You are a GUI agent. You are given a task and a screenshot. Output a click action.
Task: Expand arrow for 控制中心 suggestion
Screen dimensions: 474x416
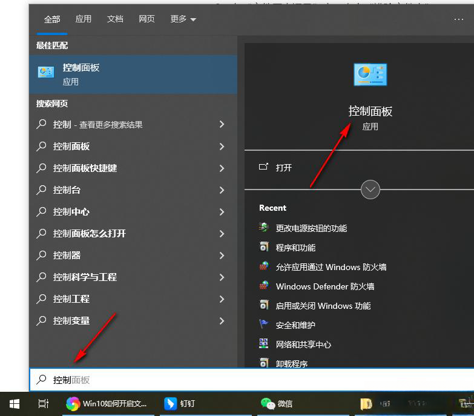[x=222, y=212]
